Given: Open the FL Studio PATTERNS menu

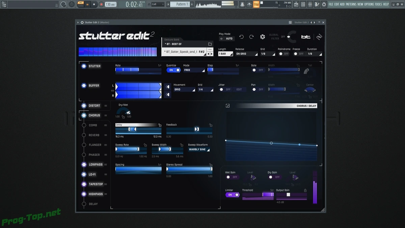Looking at the screenshot, I should [x=351, y=4].
